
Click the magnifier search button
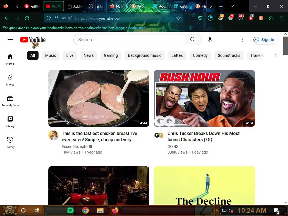193,40
